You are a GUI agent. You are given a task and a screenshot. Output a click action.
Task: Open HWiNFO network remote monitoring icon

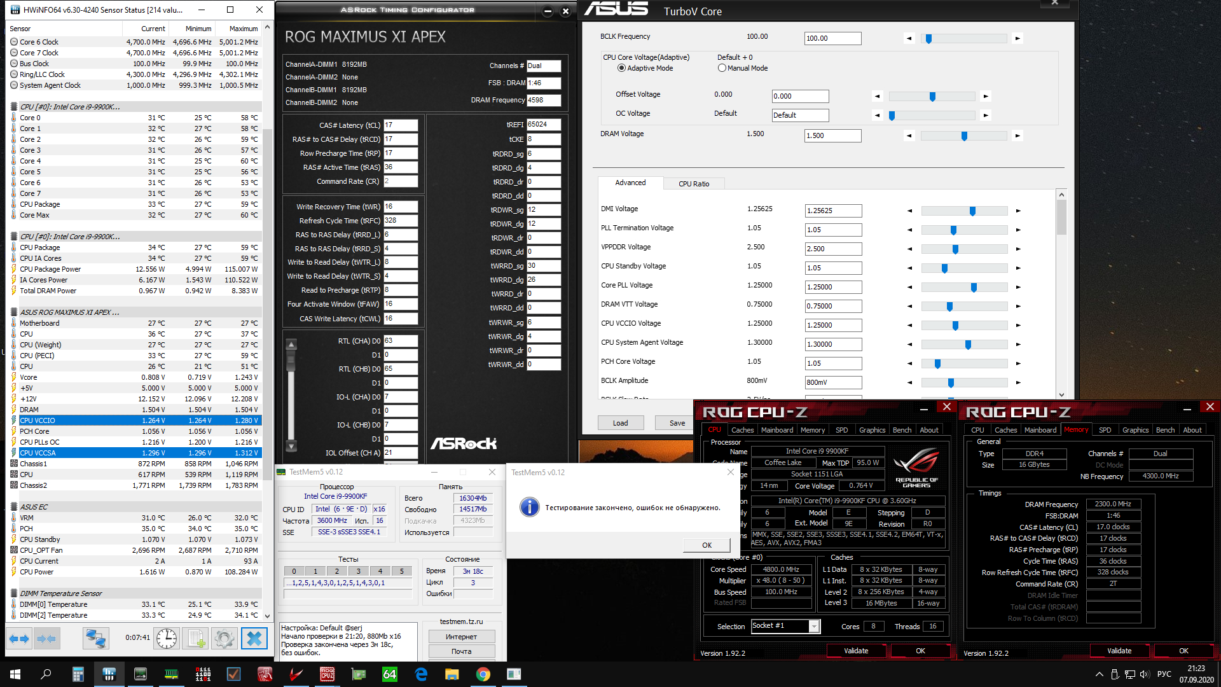(96, 638)
